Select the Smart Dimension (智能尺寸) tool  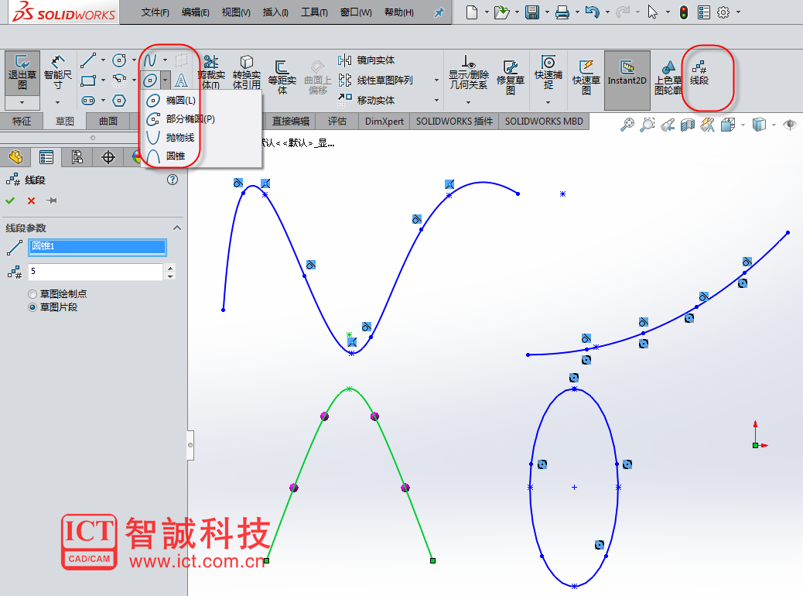[x=58, y=73]
